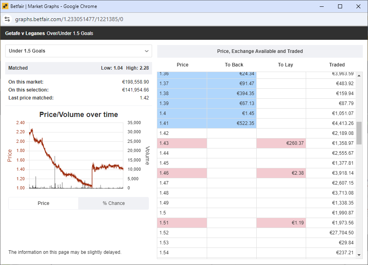This screenshot has width=368, height=265.
Task: Open the site information icon in address bar
Action: (x=7, y=19)
